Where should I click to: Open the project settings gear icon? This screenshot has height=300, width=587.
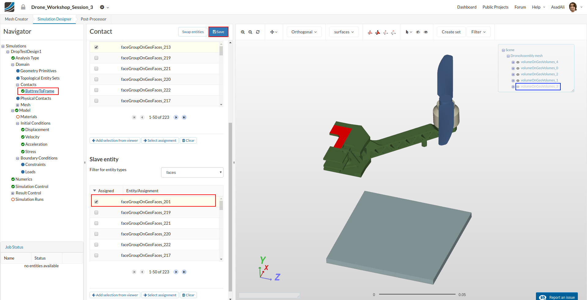[102, 7]
